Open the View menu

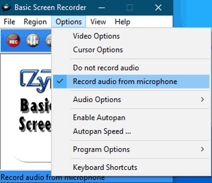click(98, 22)
